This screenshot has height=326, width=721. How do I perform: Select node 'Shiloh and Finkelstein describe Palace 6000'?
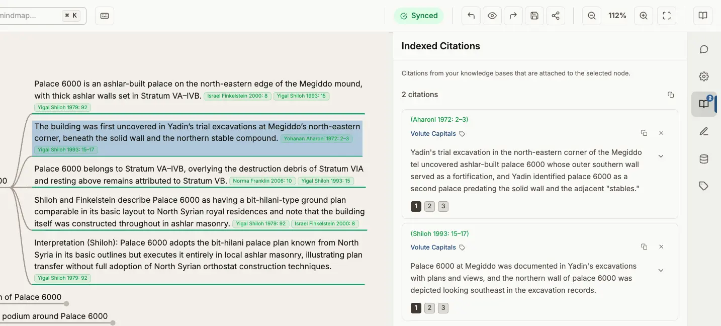(200, 211)
